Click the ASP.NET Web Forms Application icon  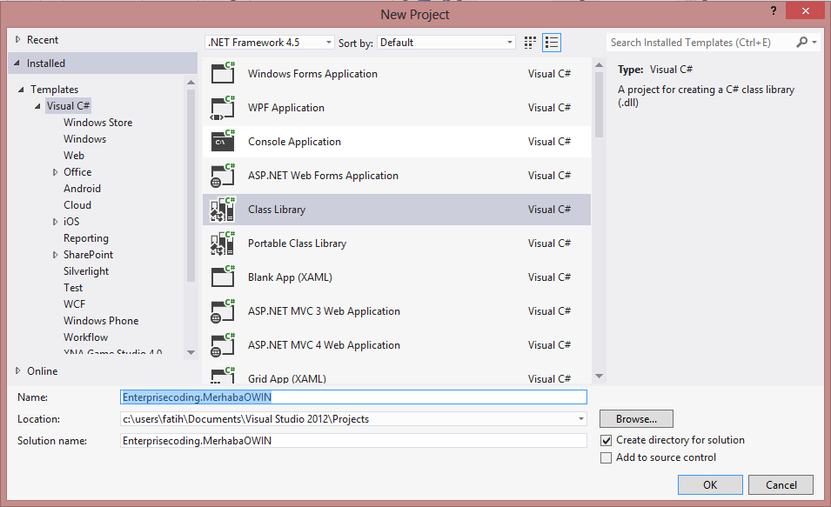(x=223, y=176)
